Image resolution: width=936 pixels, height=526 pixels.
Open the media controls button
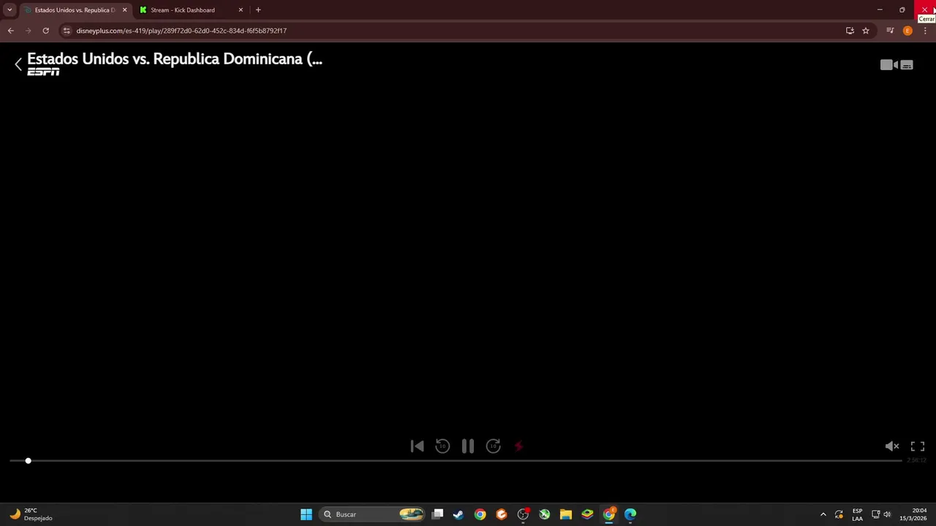[890, 31]
